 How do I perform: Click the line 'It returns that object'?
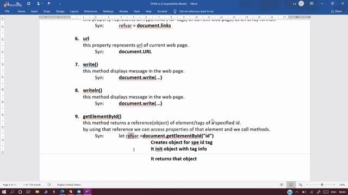pos(173,159)
